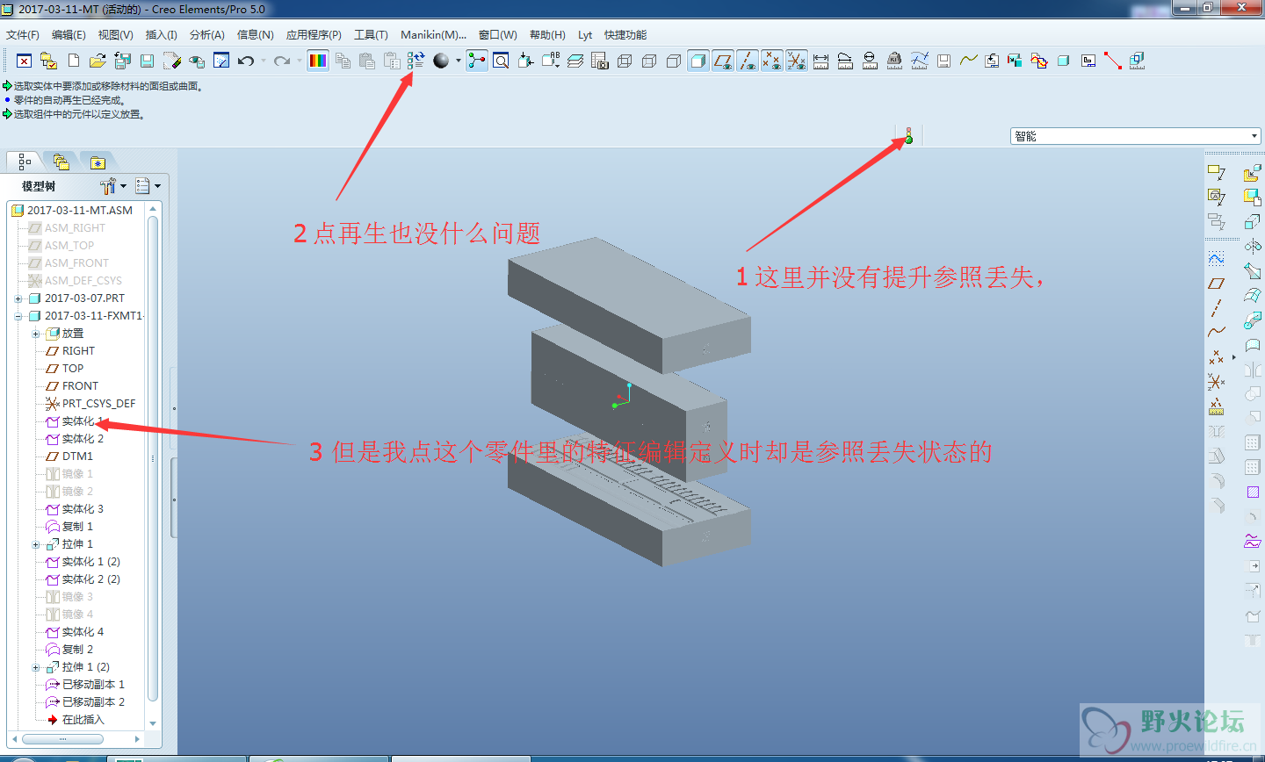Toggle shaded display mode
Viewport: 1265px width, 762px height.
pos(698,61)
